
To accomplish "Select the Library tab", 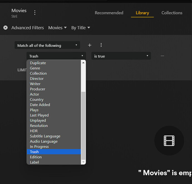I will pyautogui.click(x=142, y=13).
